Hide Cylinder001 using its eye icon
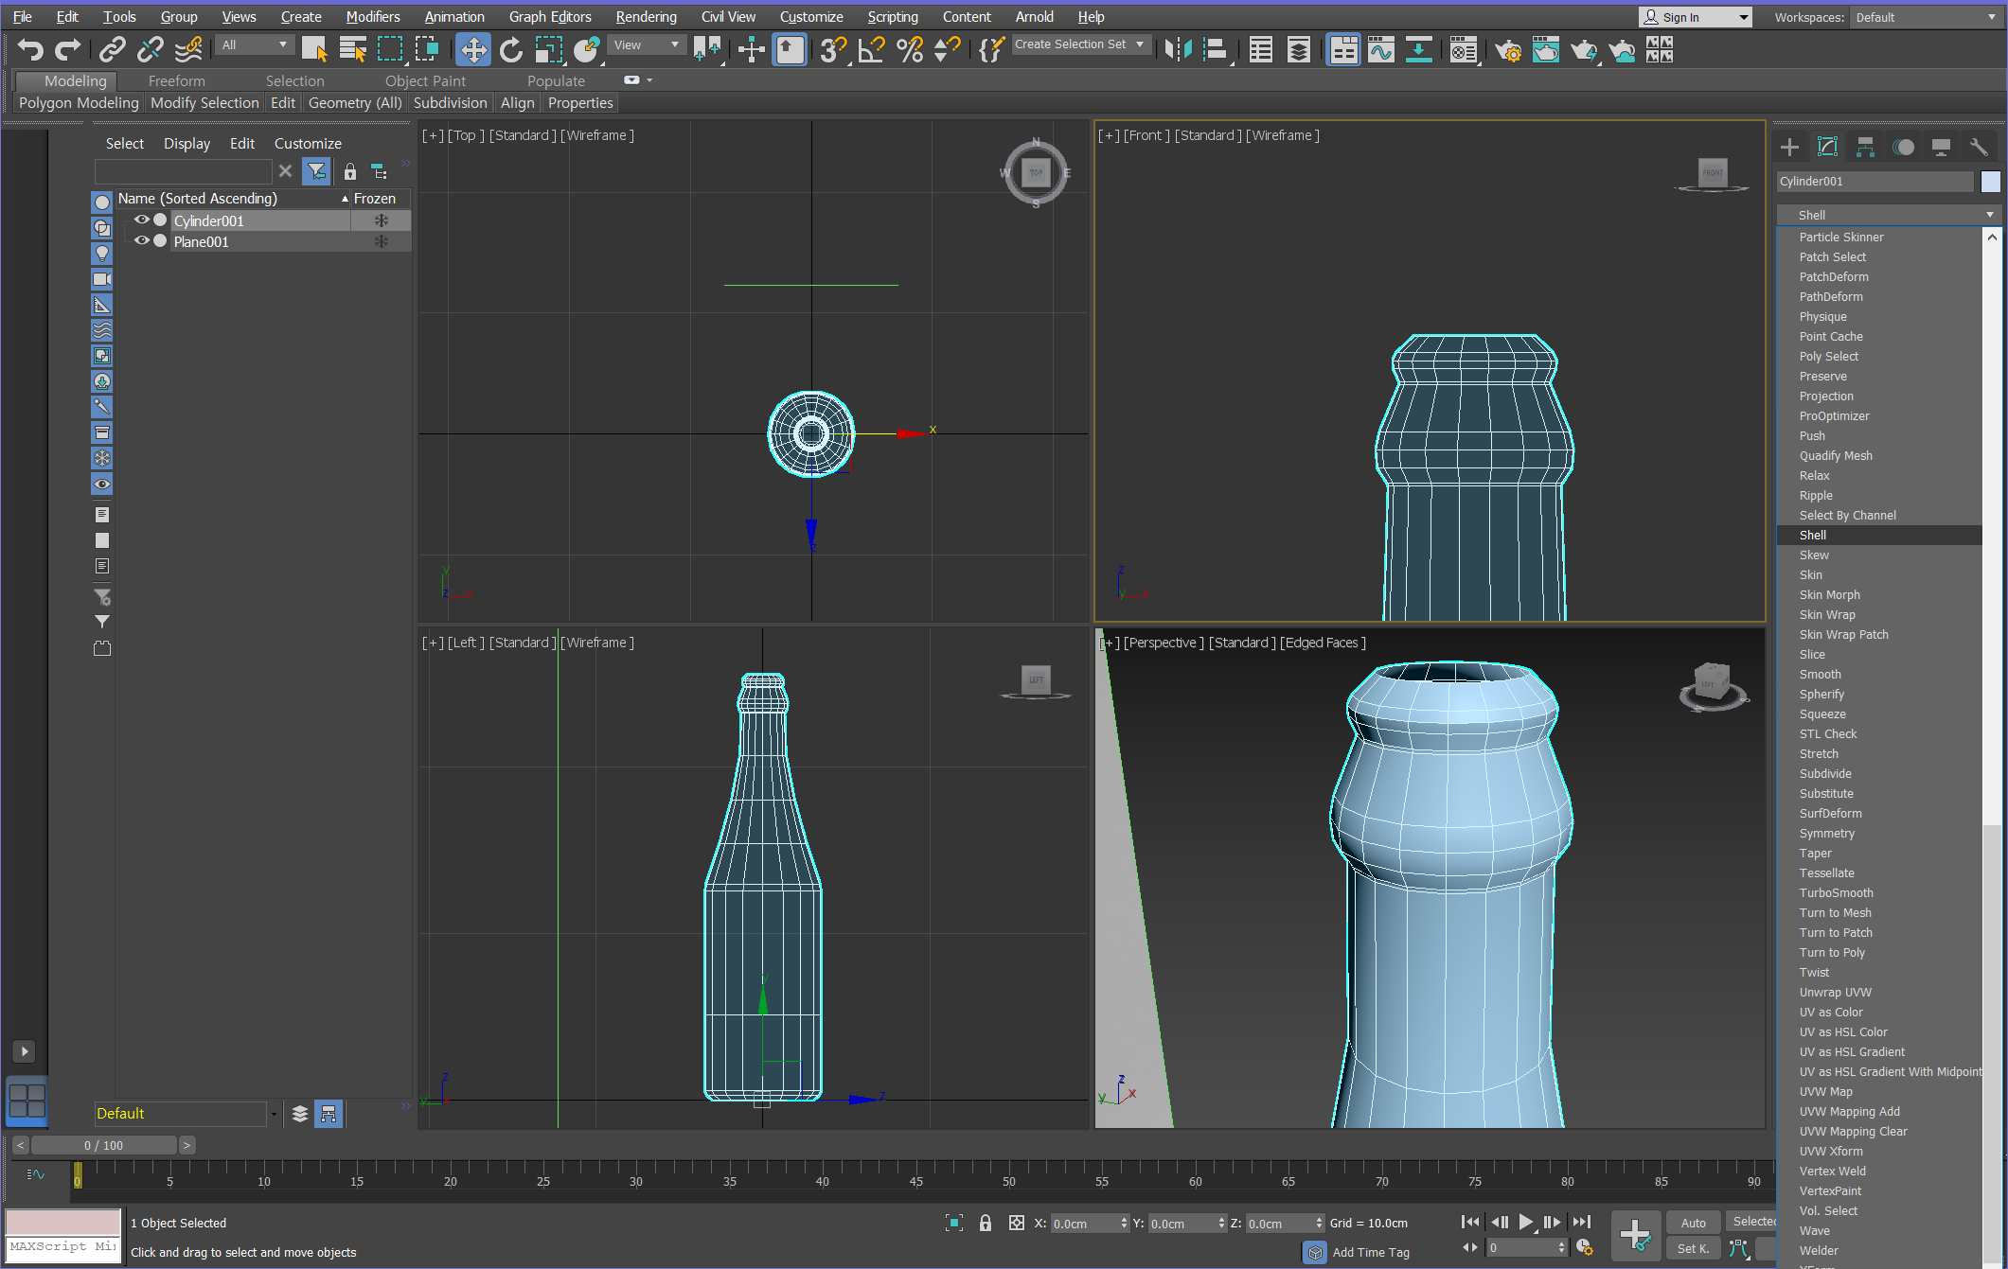 click(141, 220)
